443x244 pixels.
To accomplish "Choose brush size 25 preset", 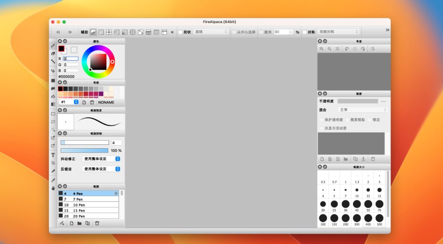I will tap(334, 206).
